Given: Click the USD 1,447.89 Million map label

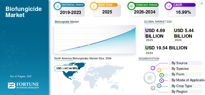Looking at the screenshot, I should 66,68.
